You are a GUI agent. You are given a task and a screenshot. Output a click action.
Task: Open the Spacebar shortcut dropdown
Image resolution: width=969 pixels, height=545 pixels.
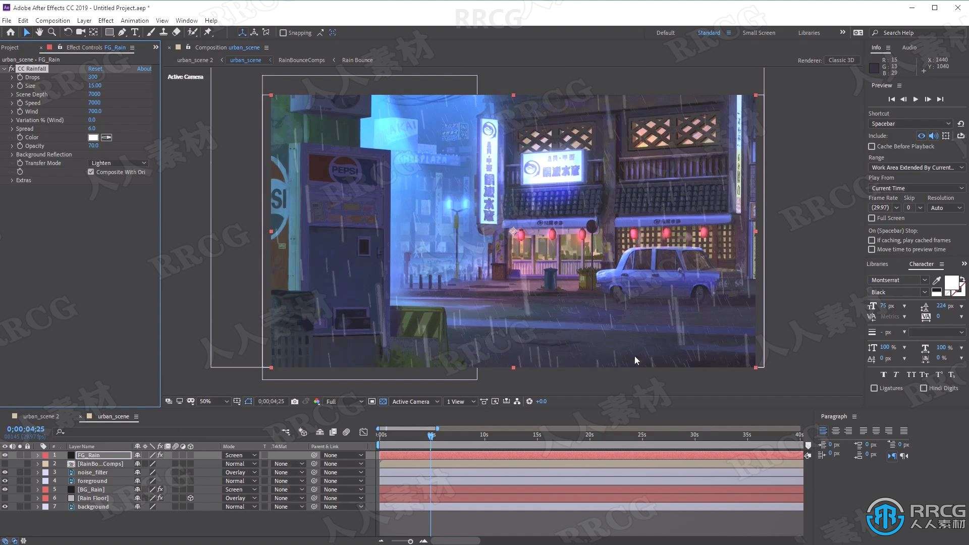[911, 124]
